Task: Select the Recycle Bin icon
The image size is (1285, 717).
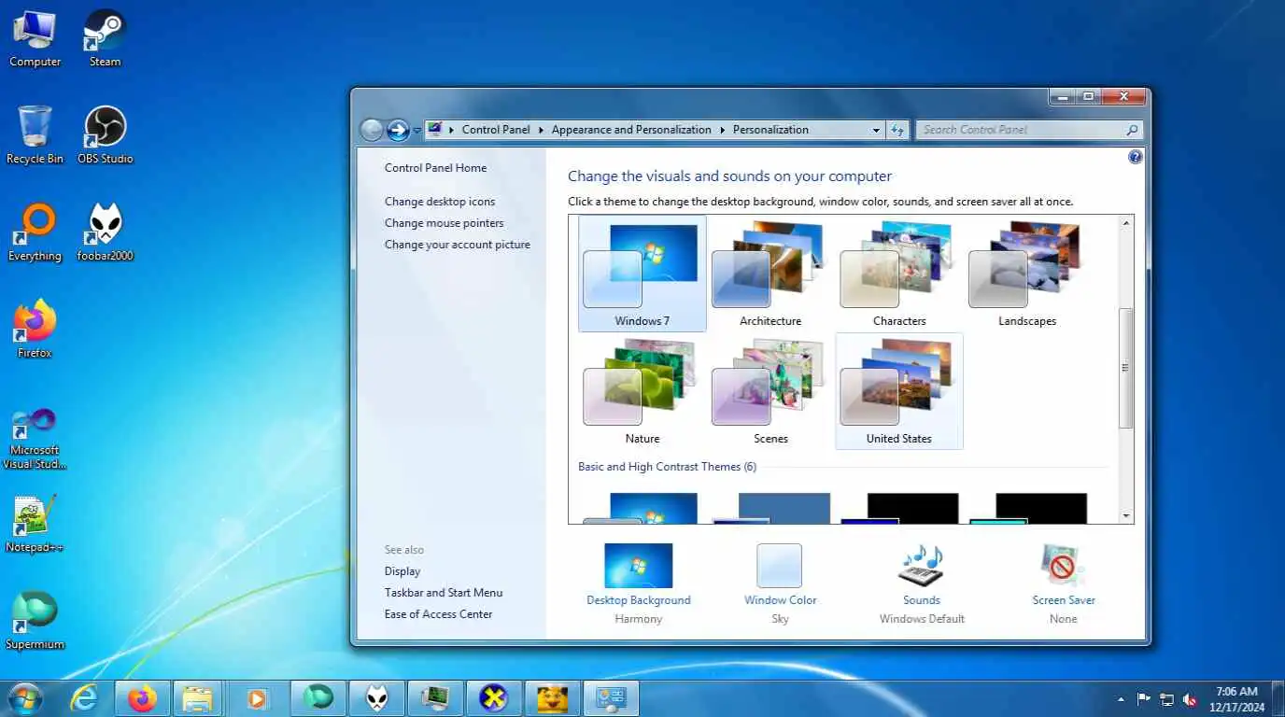Action: 35,136
